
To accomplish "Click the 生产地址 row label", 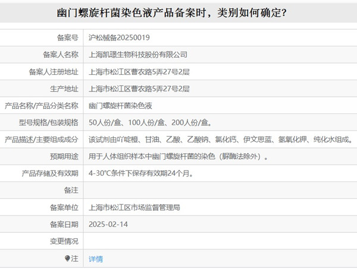I will [x=64, y=88].
